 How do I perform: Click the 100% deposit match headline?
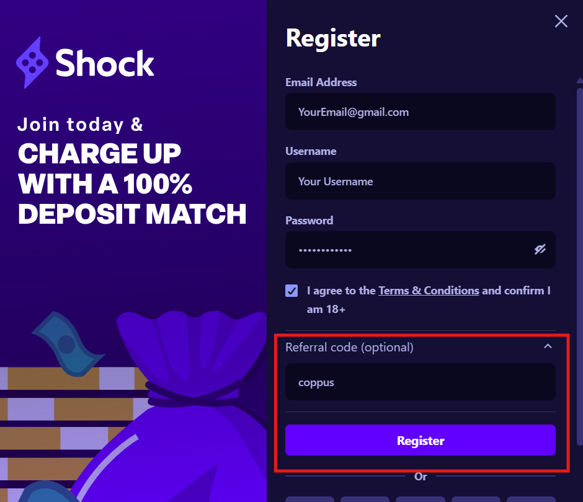click(x=132, y=183)
